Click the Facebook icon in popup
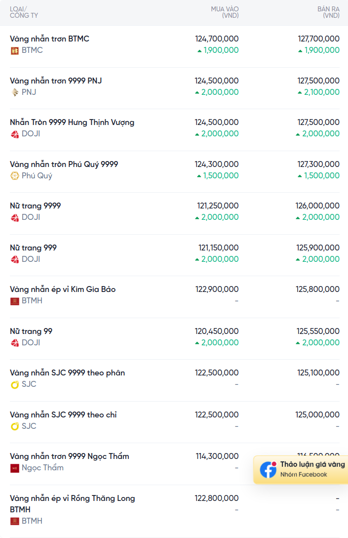This screenshot has height=538, width=348. point(269,469)
